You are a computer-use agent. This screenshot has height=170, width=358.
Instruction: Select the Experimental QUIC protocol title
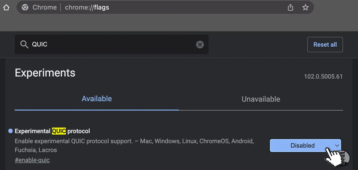(x=52, y=131)
